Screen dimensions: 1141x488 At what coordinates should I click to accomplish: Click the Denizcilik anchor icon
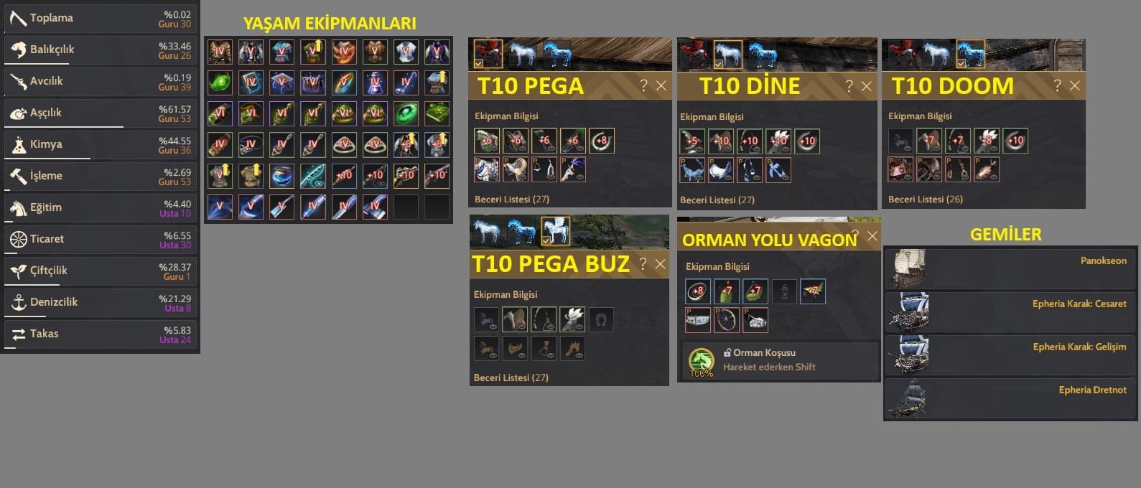click(x=18, y=302)
